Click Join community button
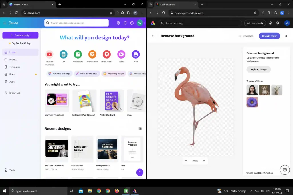The height and width of the screenshot is (195, 293). pos(255,23)
